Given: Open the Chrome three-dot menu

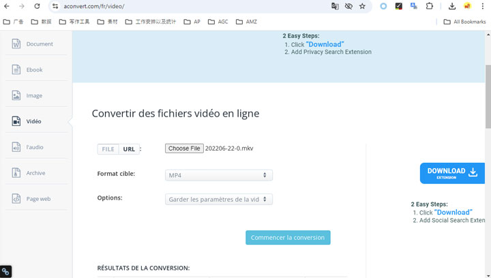Looking at the screenshot, I should tap(483, 6).
